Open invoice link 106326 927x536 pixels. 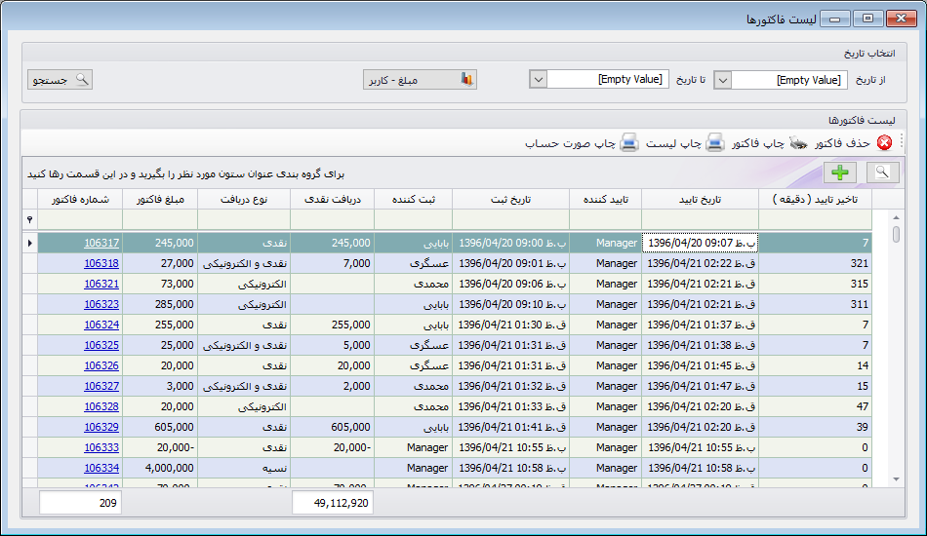click(101, 366)
